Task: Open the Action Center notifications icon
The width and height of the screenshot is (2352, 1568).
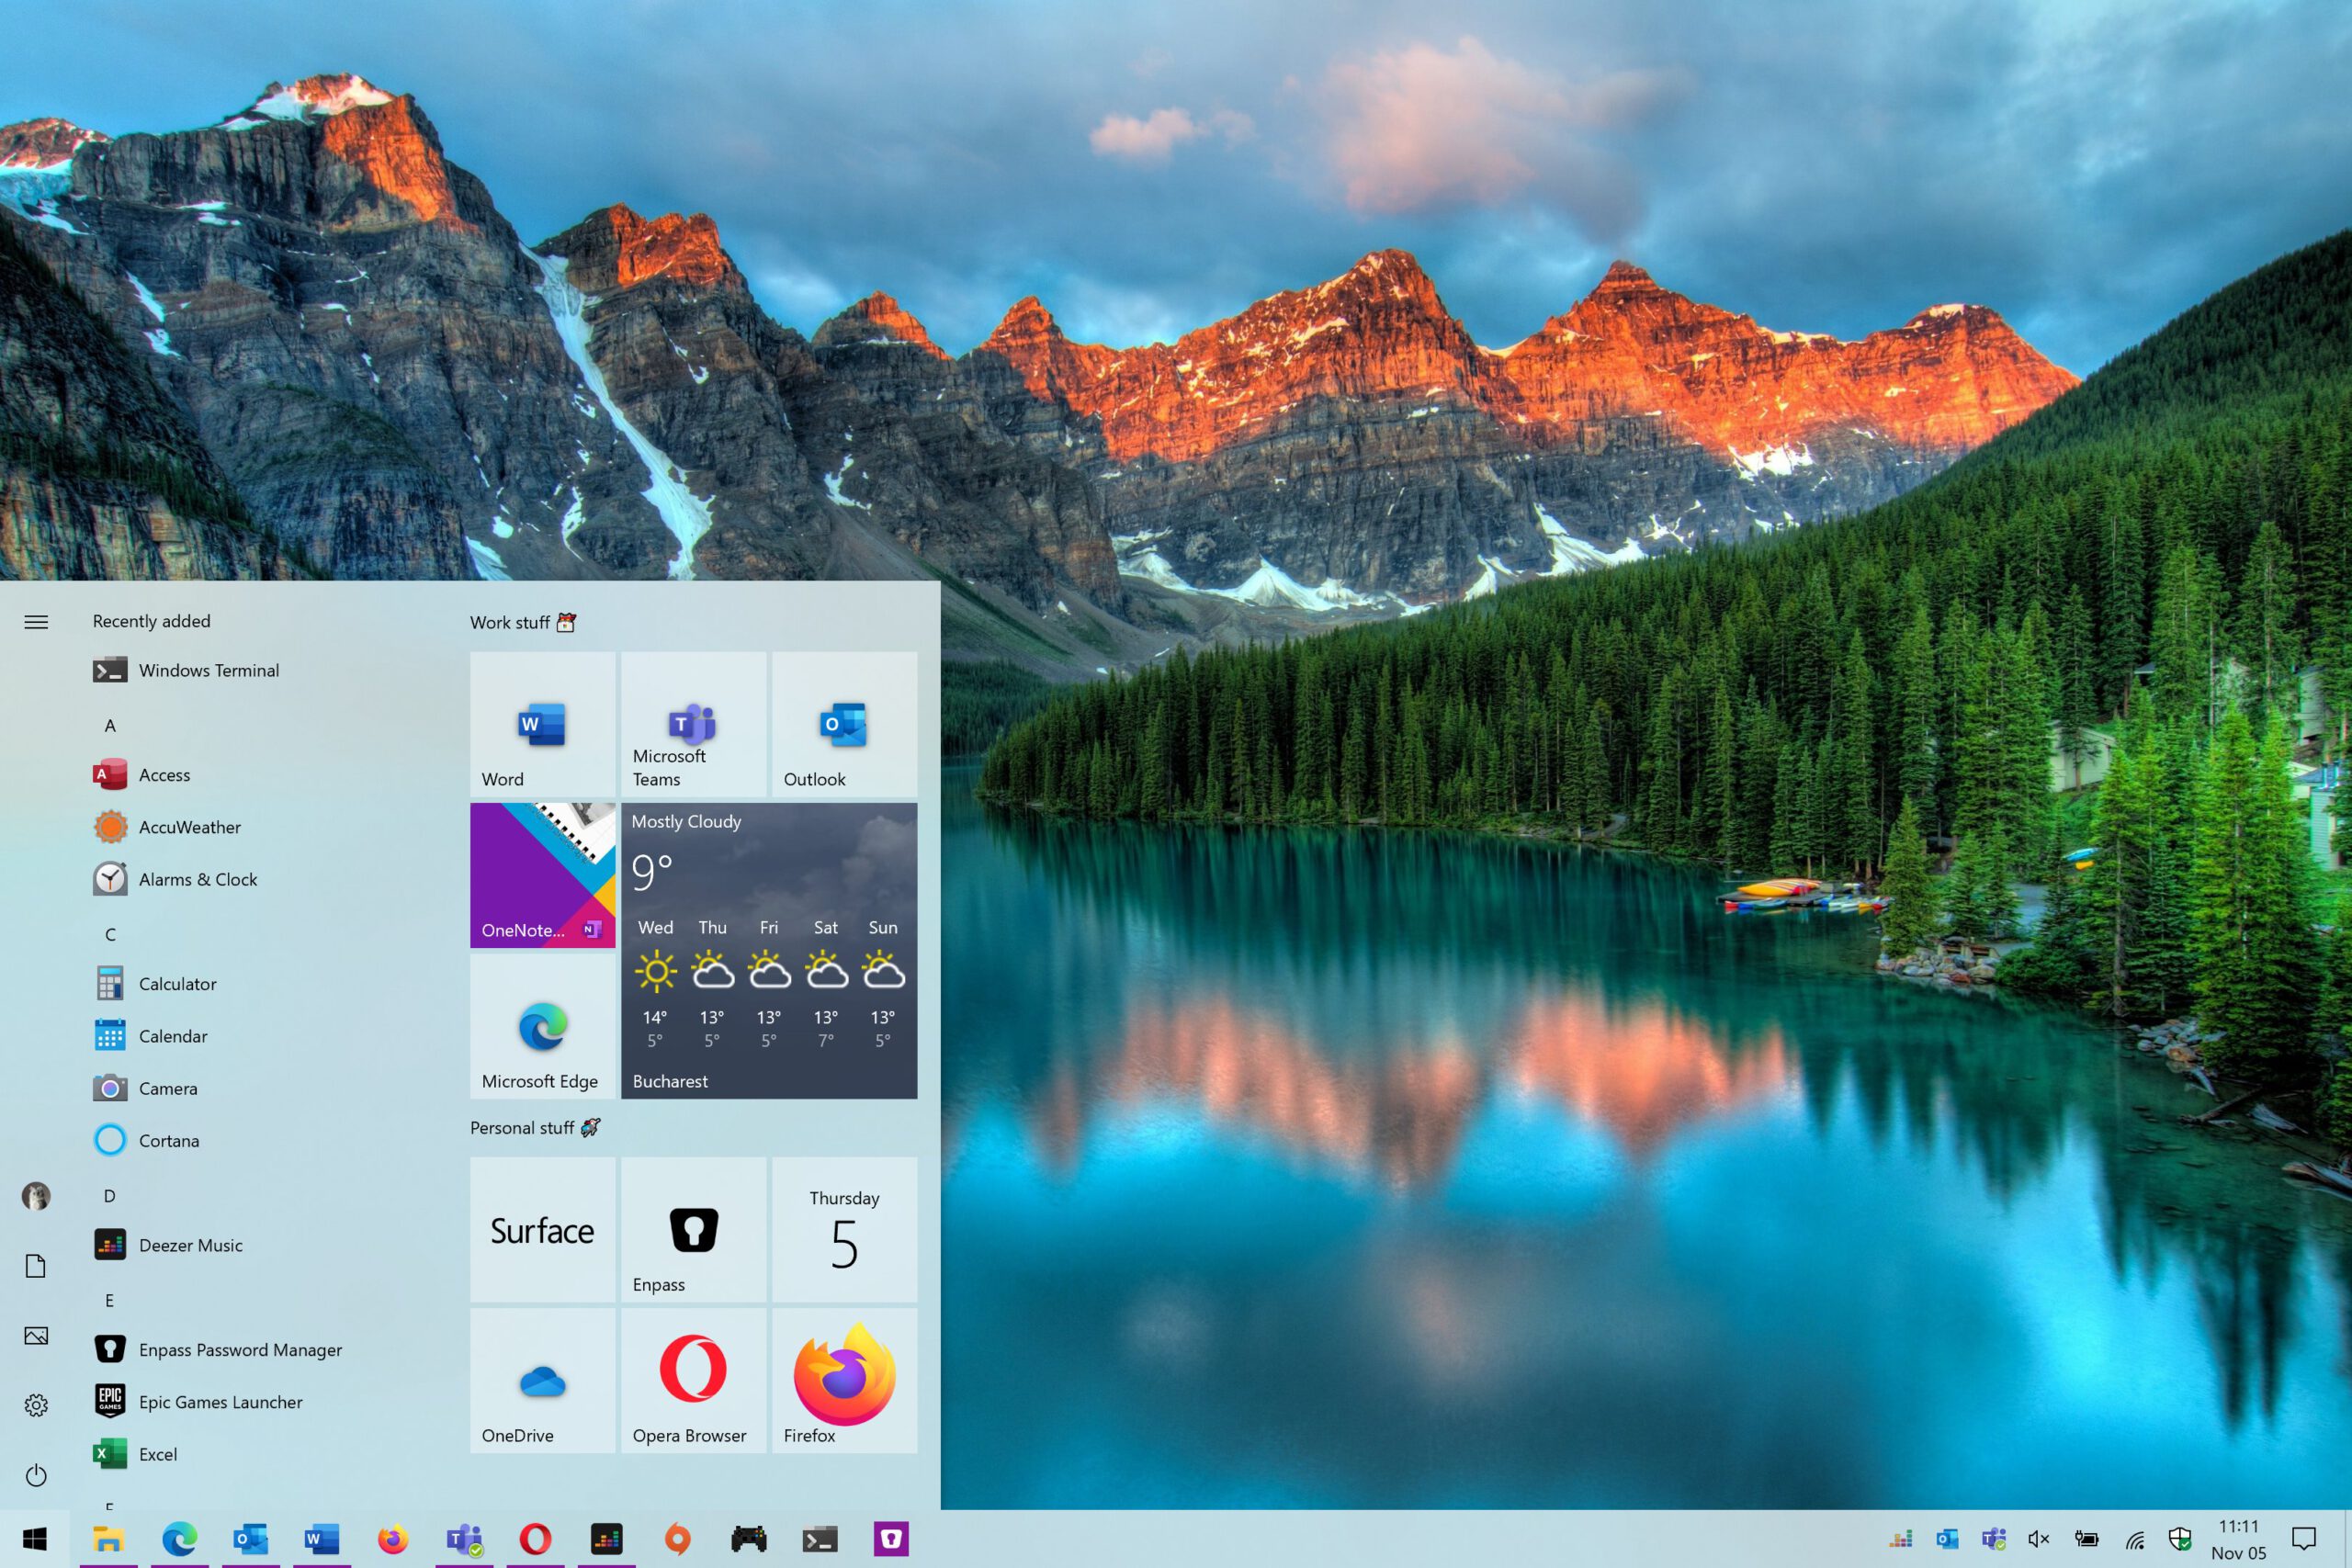Action: coord(2304,1539)
